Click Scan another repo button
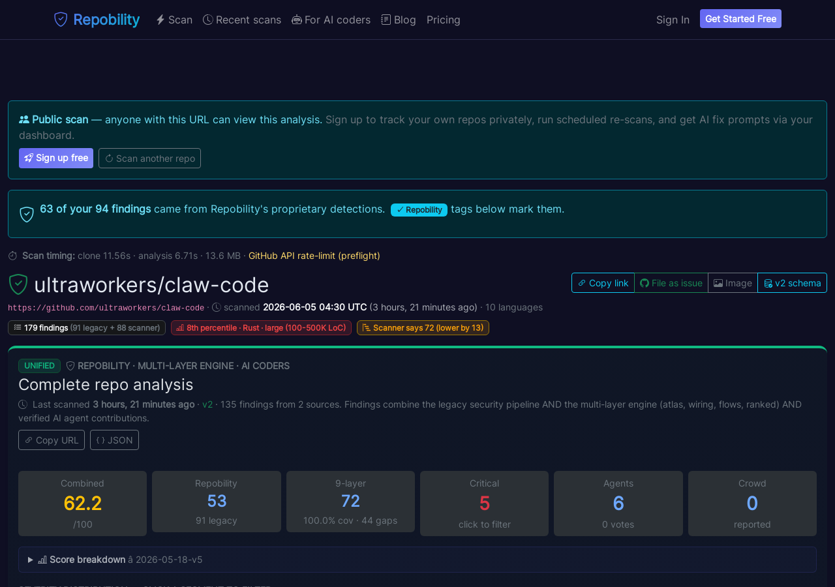The height and width of the screenshot is (587, 835). coord(149,158)
